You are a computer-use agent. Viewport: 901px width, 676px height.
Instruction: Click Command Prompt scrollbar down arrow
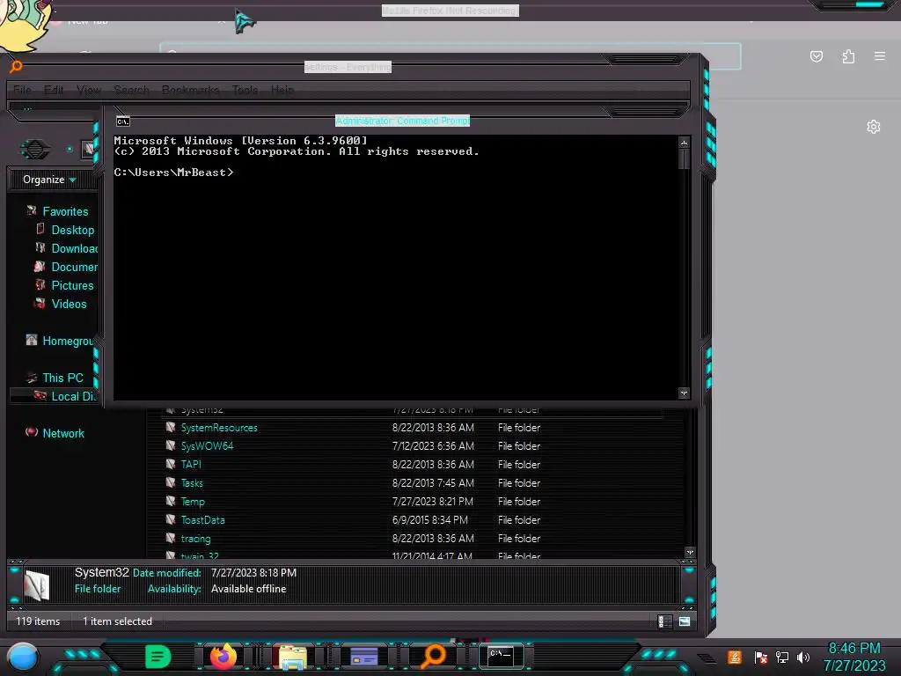(684, 393)
